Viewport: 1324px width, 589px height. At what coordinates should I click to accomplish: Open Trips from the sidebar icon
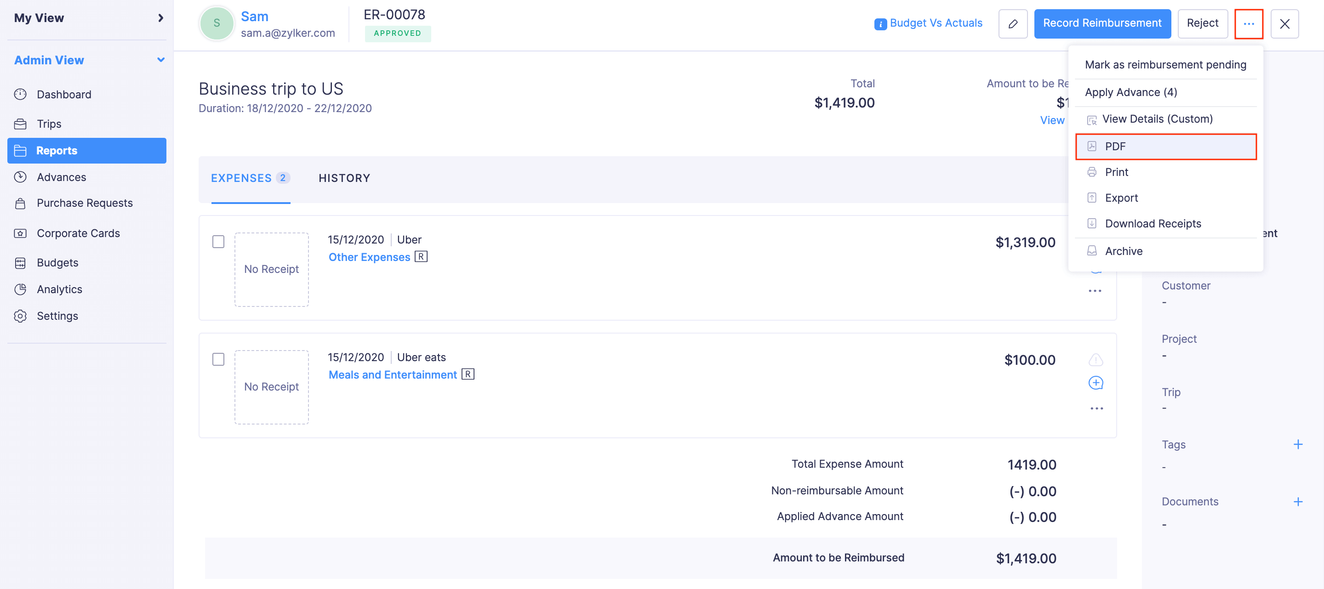[x=20, y=124]
